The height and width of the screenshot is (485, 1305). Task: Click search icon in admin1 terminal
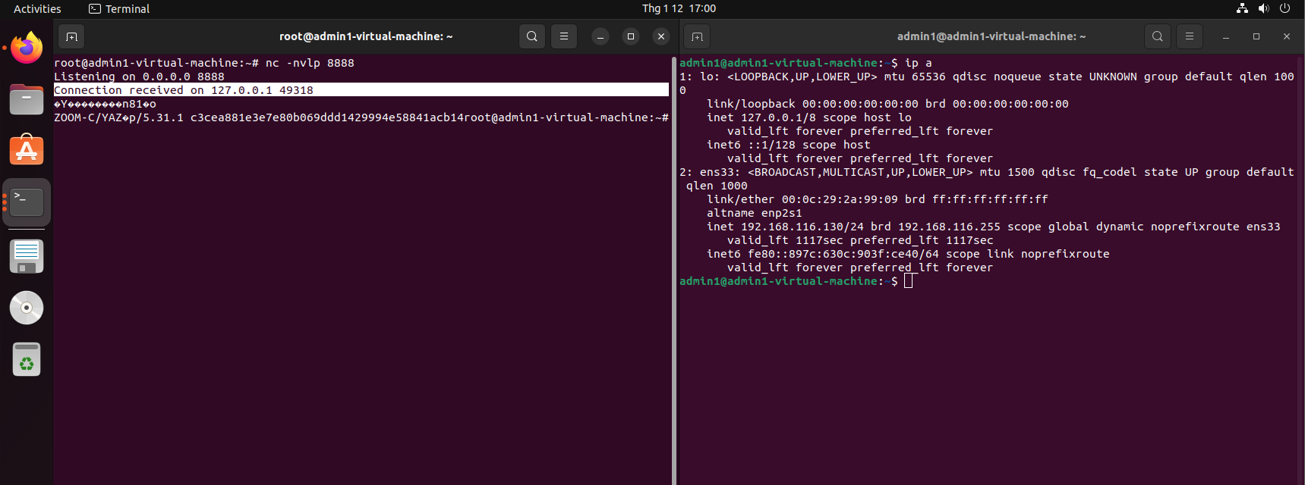point(1157,36)
